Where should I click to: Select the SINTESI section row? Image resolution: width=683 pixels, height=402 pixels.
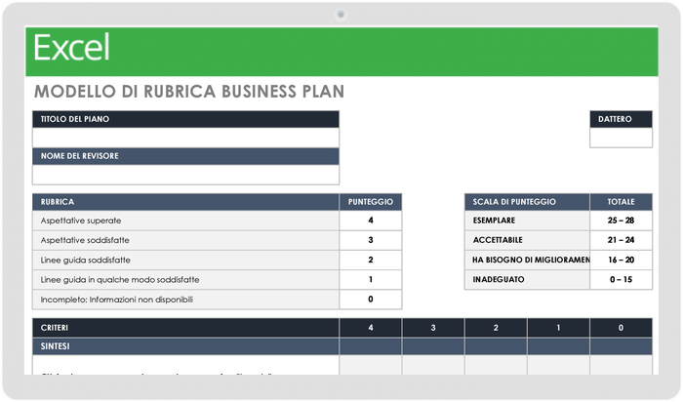342,346
